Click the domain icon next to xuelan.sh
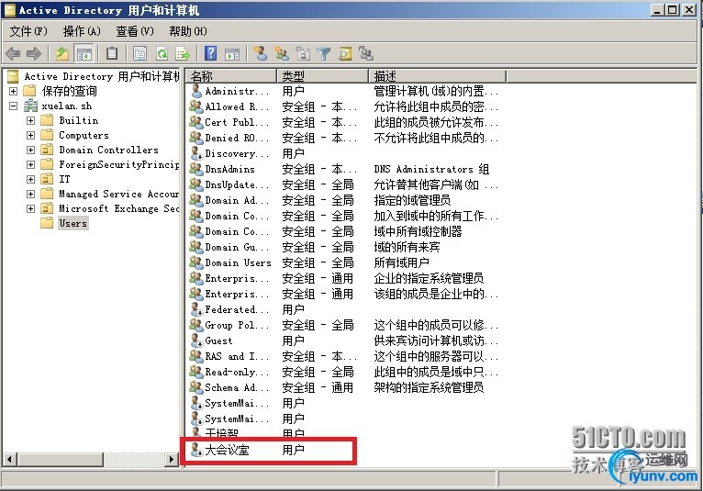Viewport: 703px width, 491px height. pos(31,106)
